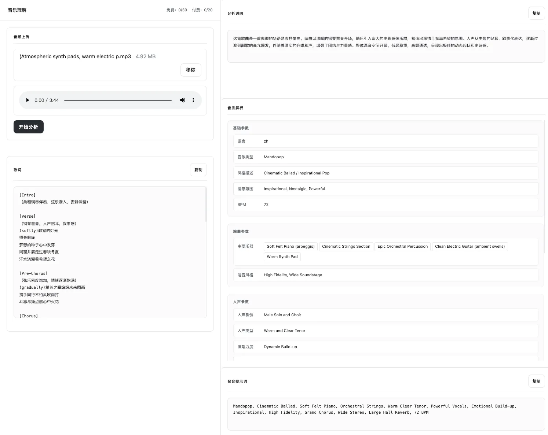Click the 音乐类型 Mandopop field

[x=386, y=157]
